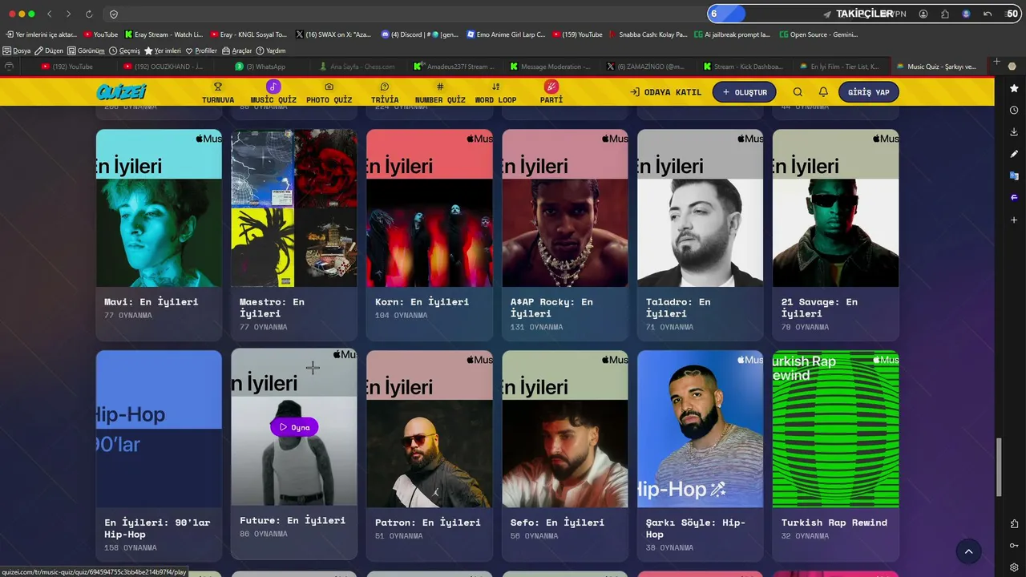The height and width of the screenshot is (577, 1026).
Task: Open the Düzen menu
Action: (49, 50)
